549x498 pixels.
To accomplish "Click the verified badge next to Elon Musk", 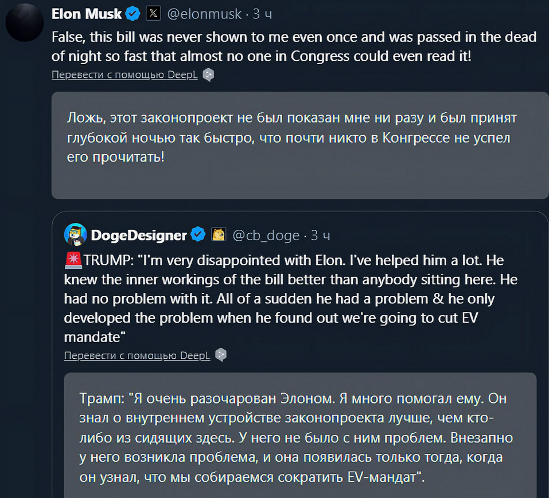I will pos(133,13).
